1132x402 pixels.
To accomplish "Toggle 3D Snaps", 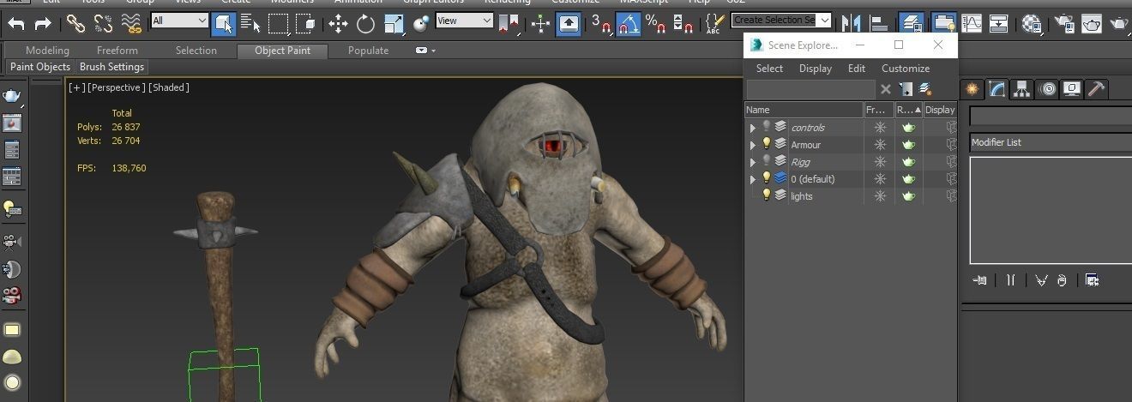I will coord(602,23).
